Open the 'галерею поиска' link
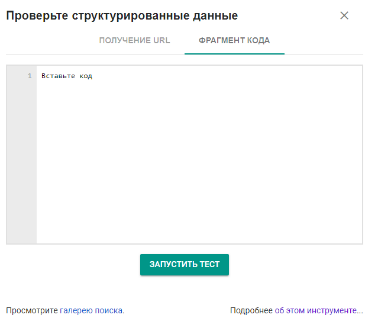The height and width of the screenshot is (321, 365). tap(91, 310)
